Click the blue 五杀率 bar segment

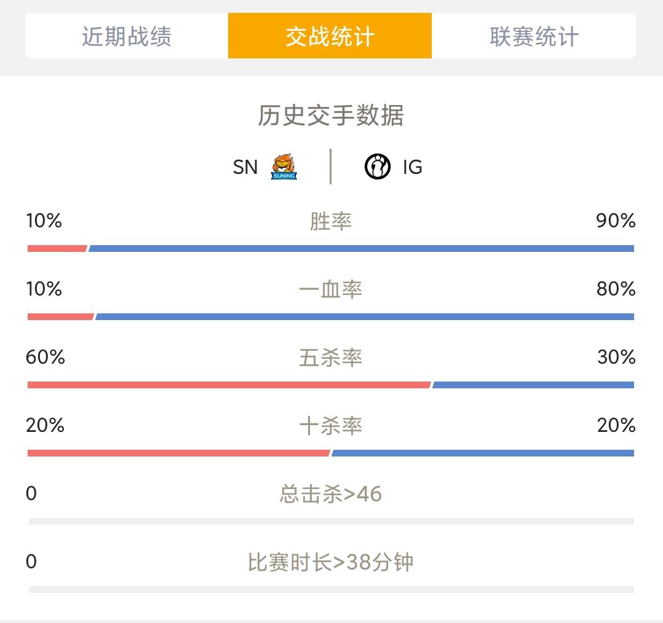[533, 385]
